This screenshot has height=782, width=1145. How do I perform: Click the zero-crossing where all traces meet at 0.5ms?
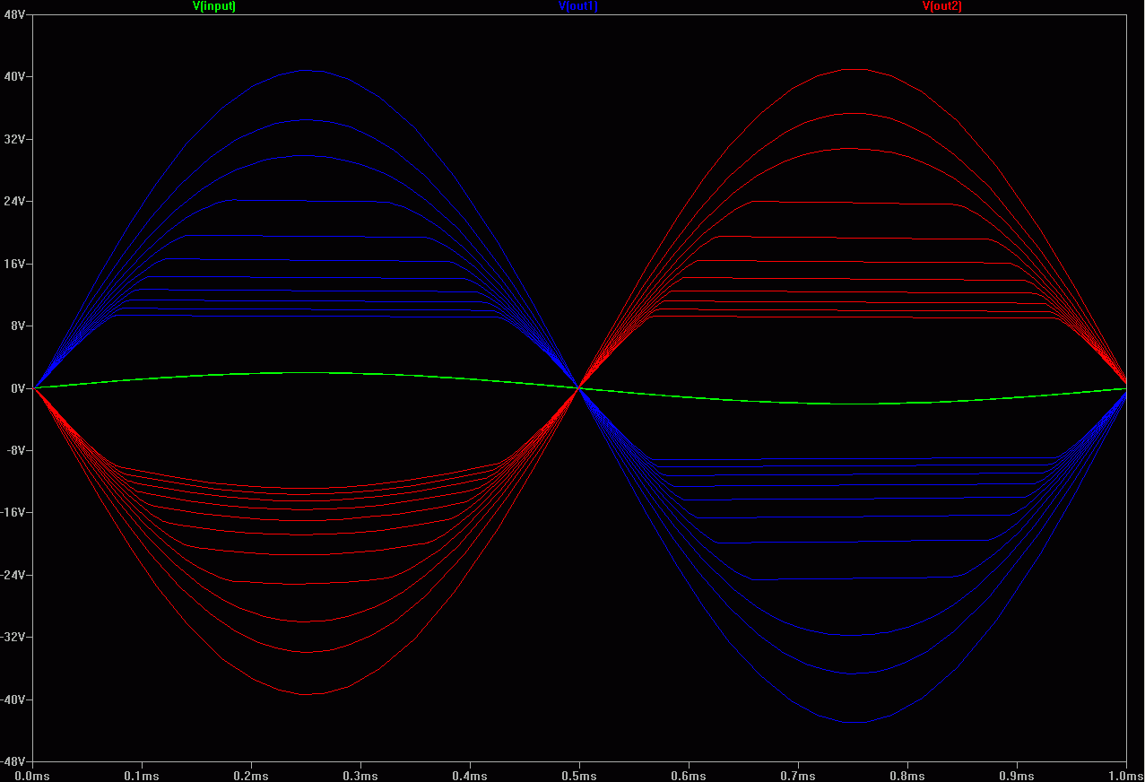579,388
